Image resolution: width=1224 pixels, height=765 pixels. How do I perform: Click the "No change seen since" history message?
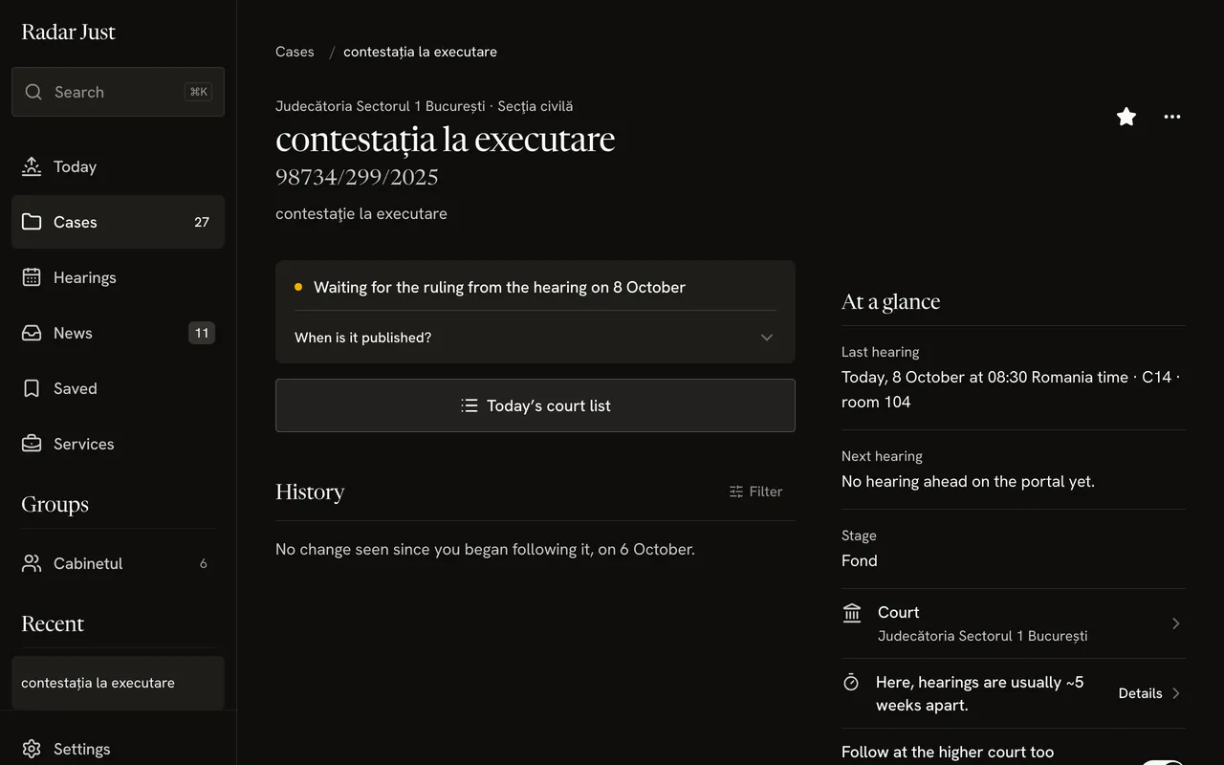pos(485,550)
